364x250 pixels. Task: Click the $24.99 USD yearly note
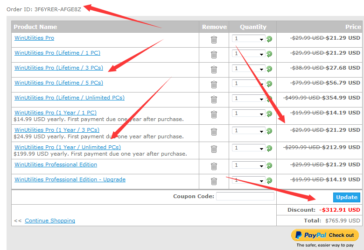coord(98,136)
